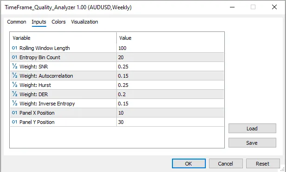This screenshot has height=172, width=286.
Task: Click the Entropy Bin Count variable name
Action: click(40, 57)
